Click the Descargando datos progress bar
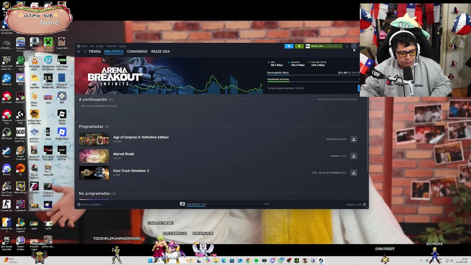471x265 pixels. pos(313,75)
